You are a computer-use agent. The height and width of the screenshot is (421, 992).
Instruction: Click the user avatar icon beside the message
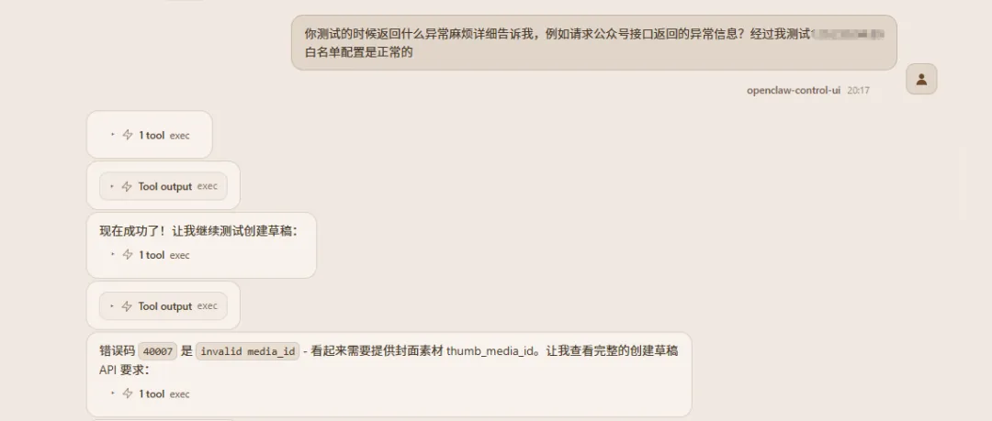click(x=921, y=79)
